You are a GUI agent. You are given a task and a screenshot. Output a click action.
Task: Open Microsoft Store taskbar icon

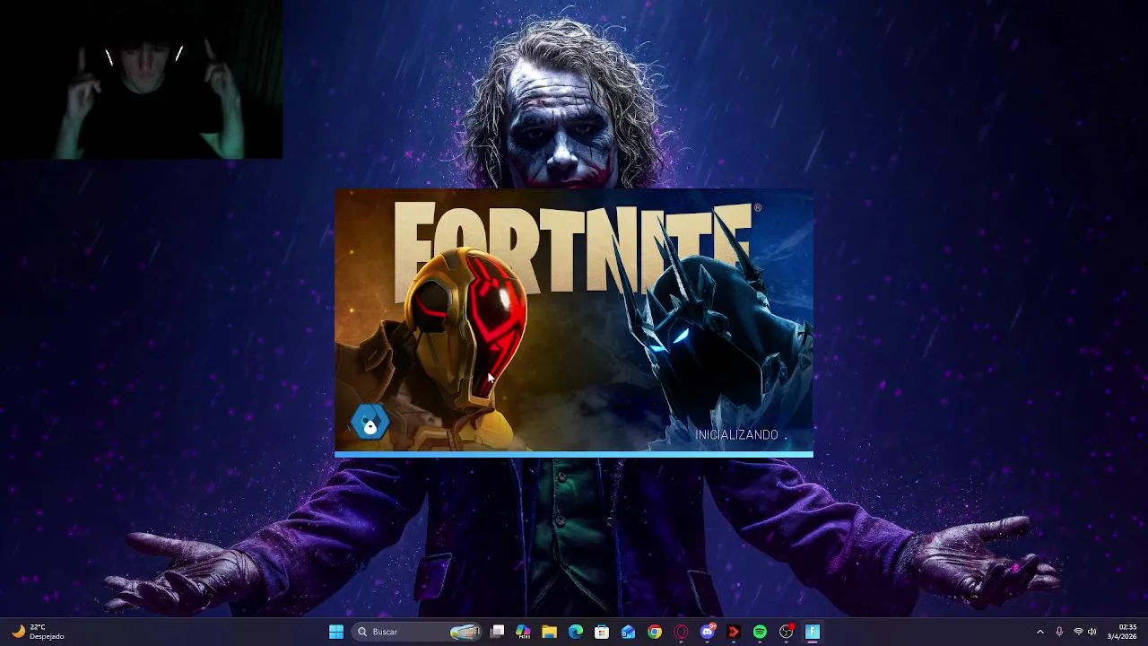(602, 632)
